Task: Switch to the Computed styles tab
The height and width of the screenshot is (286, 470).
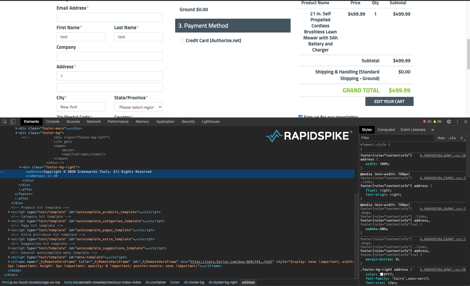Action: (x=386, y=130)
